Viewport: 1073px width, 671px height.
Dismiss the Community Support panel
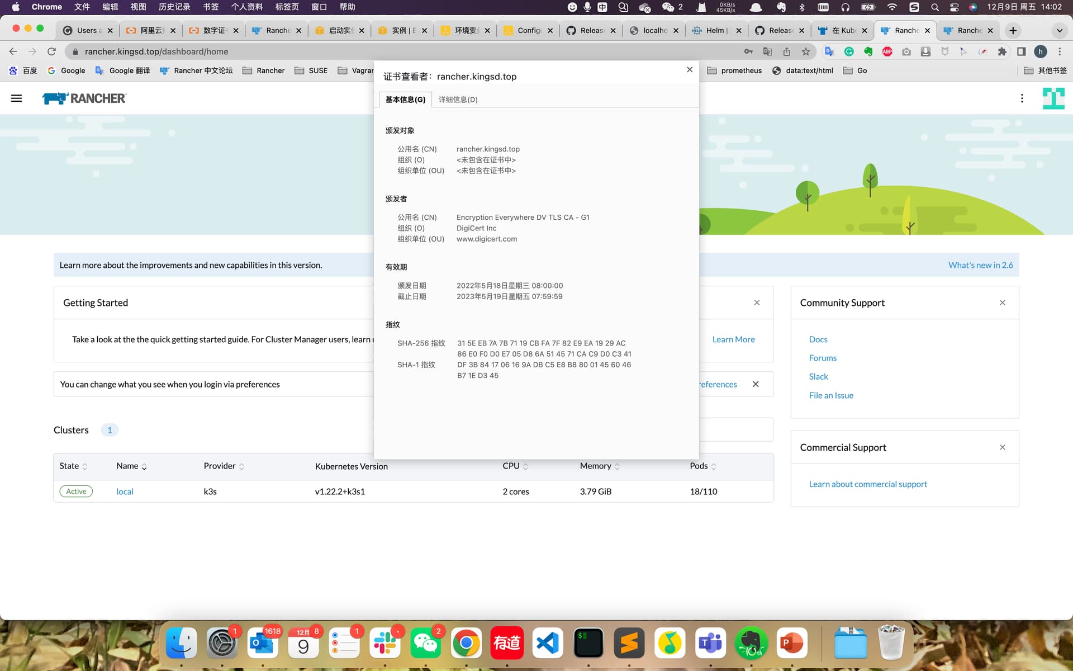pos(1003,303)
